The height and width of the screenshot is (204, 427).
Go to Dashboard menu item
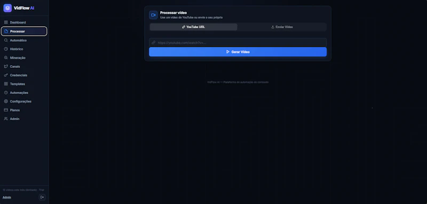point(24,22)
